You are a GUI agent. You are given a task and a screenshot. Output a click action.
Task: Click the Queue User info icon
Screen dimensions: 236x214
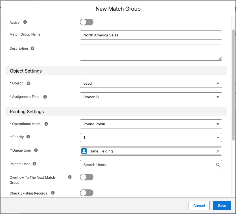(36, 150)
